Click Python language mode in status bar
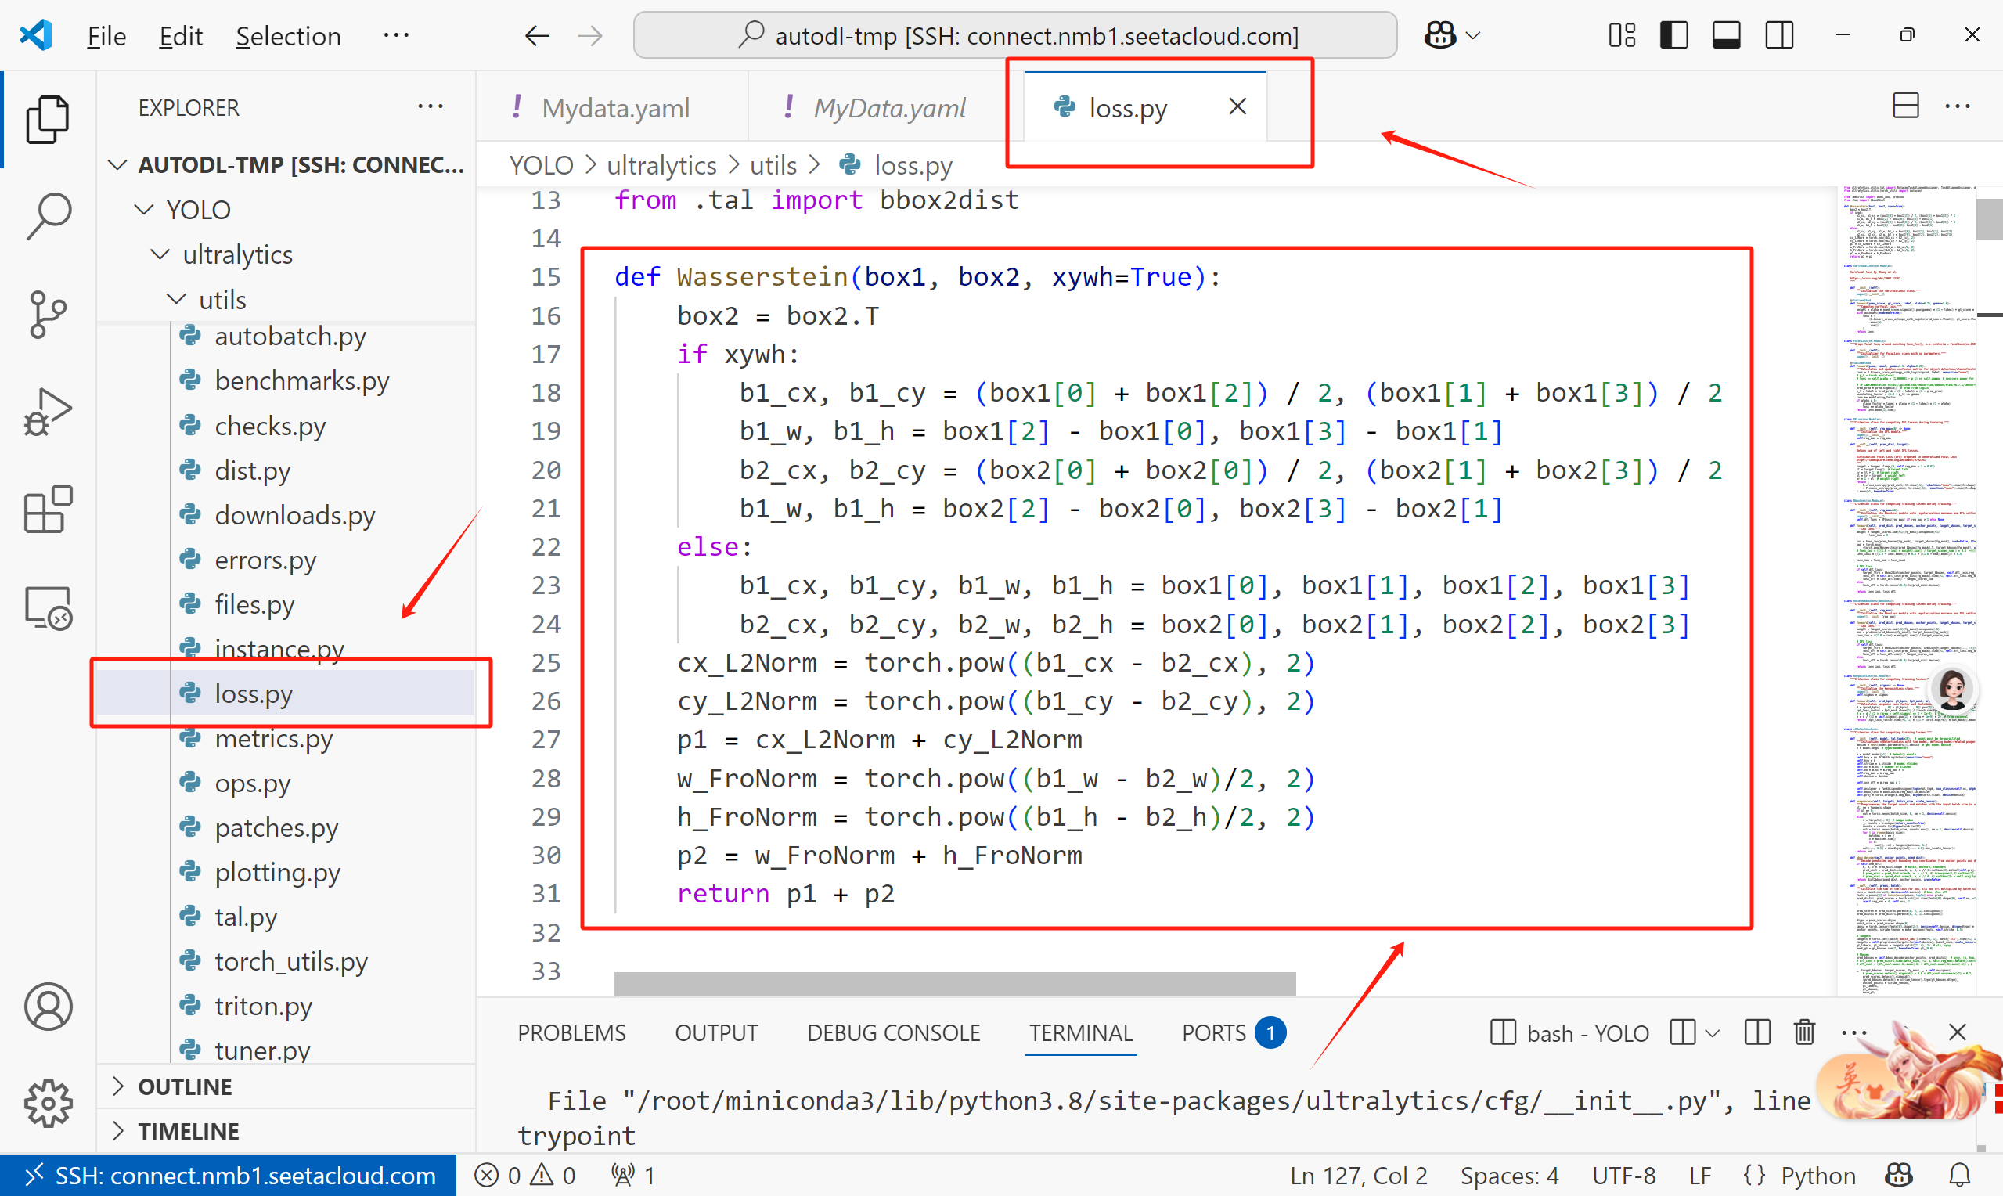This screenshot has width=2003, height=1196. click(x=1817, y=1175)
